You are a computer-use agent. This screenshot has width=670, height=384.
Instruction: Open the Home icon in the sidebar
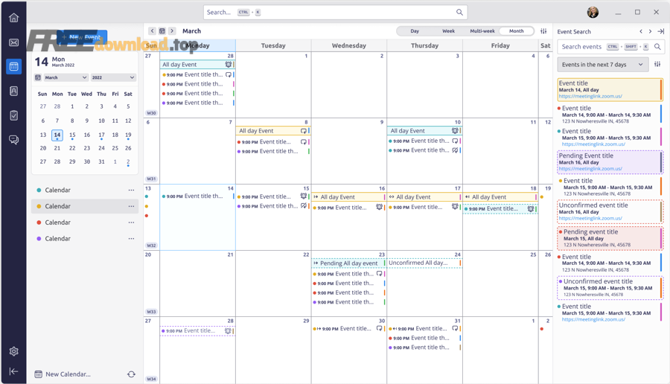[x=13, y=18]
